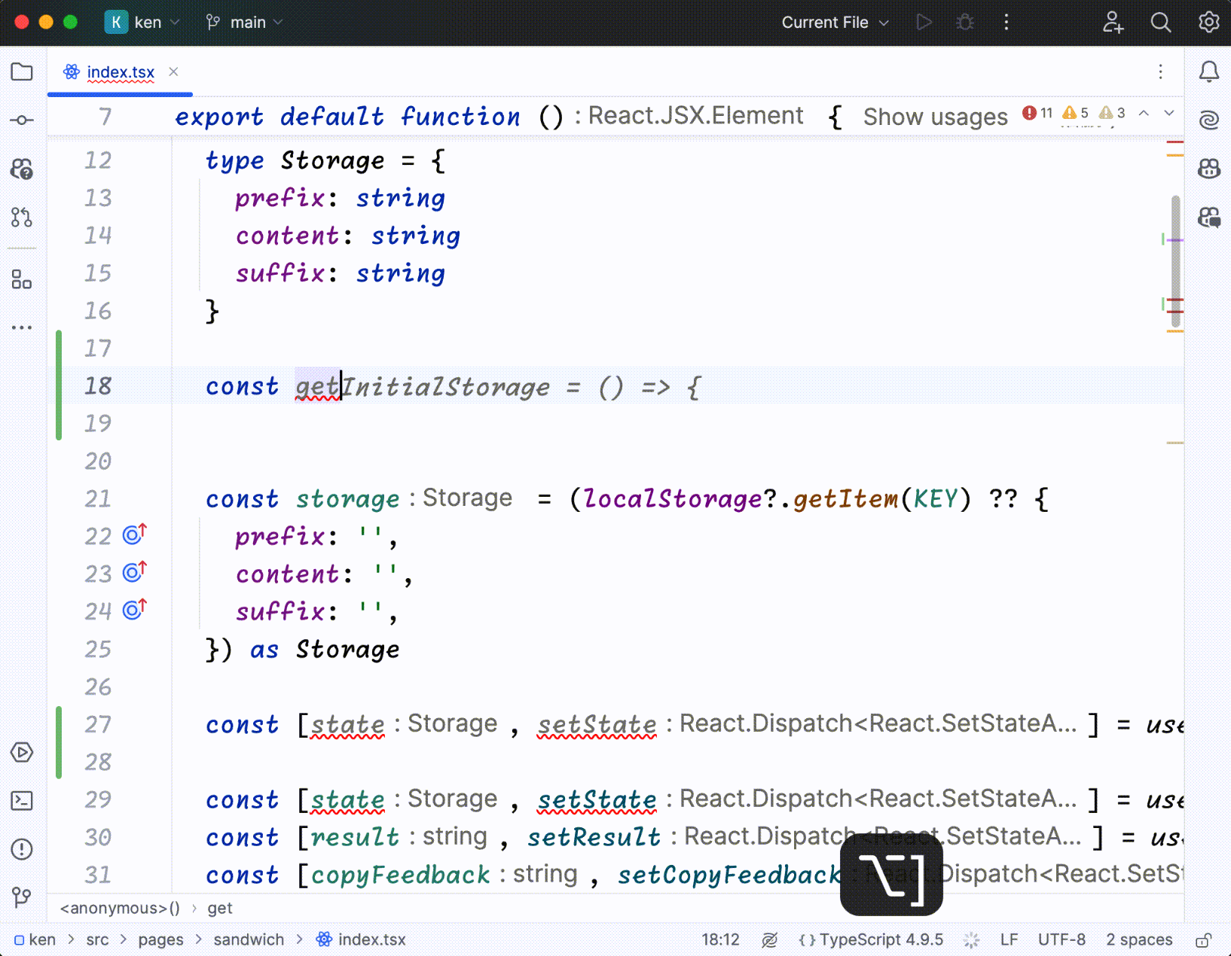1231x956 pixels.
Task: Open Copilot help icon in left sidebar
Action: [x=22, y=169]
